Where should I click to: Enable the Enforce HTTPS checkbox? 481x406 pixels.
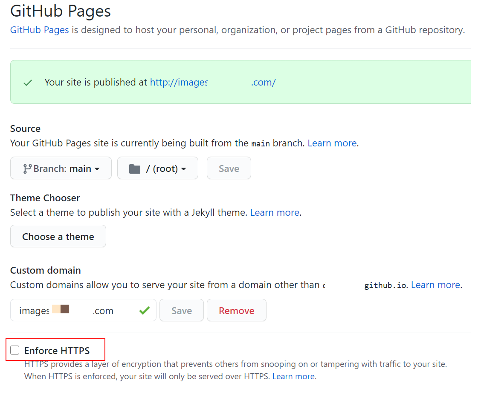(15, 350)
